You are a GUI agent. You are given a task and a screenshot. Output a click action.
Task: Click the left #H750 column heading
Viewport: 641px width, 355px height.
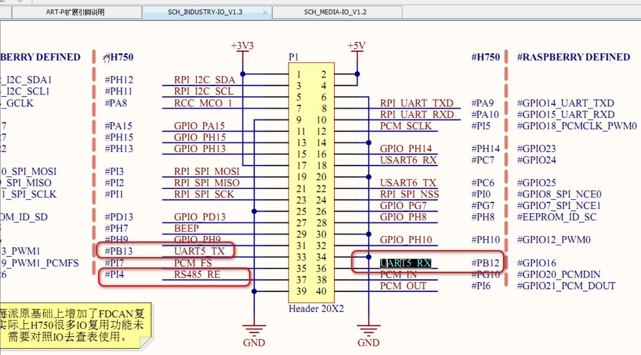click(119, 57)
